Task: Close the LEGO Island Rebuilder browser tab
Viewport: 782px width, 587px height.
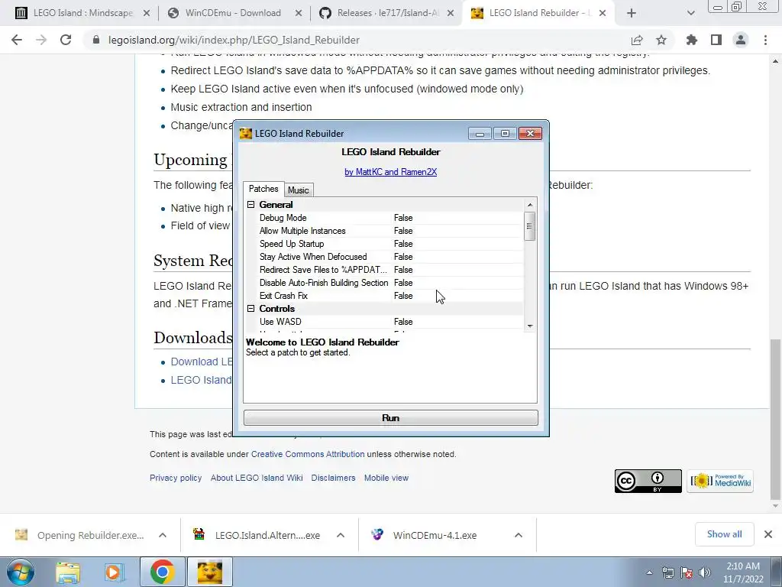Action: [x=603, y=13]
